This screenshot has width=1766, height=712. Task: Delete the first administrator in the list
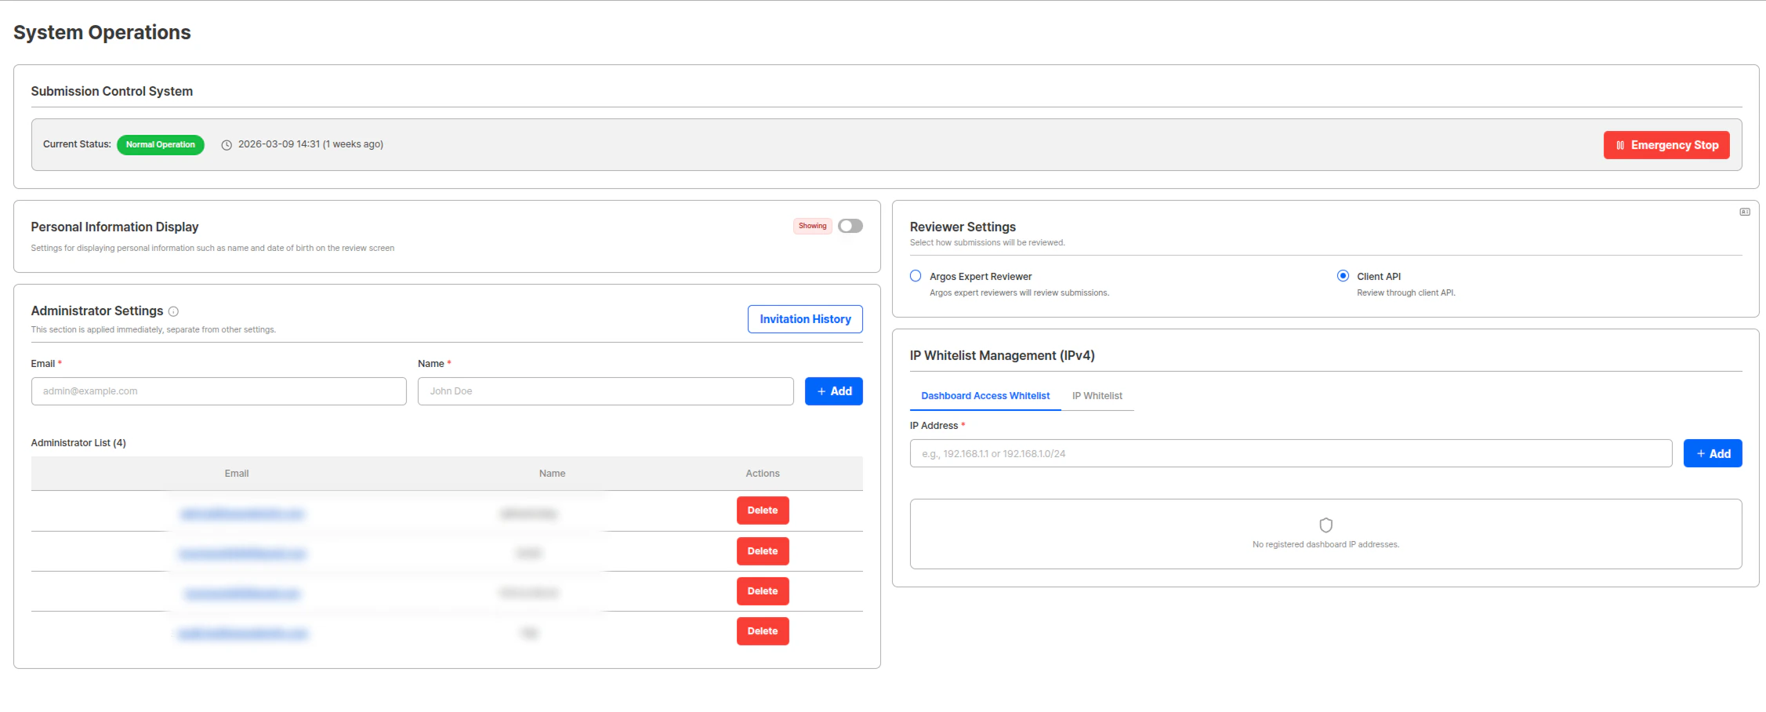762,510
